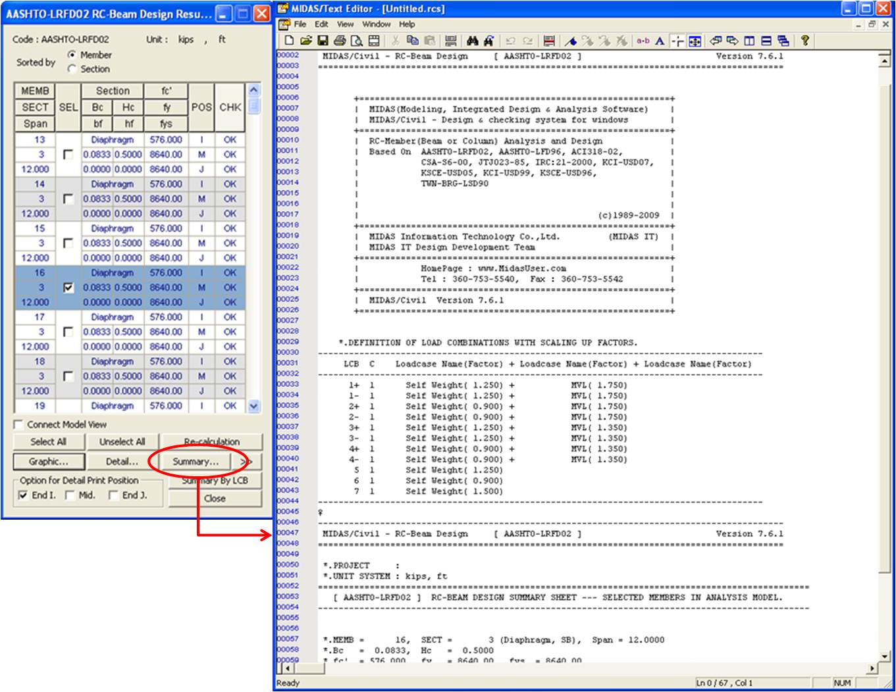This screenshot has width=896, height=692.
Task: Click the yellow question mark Help icon
Action: tap(804, 41)
